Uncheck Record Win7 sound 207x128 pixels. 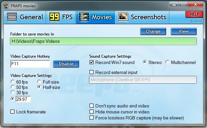click(91, 62)
